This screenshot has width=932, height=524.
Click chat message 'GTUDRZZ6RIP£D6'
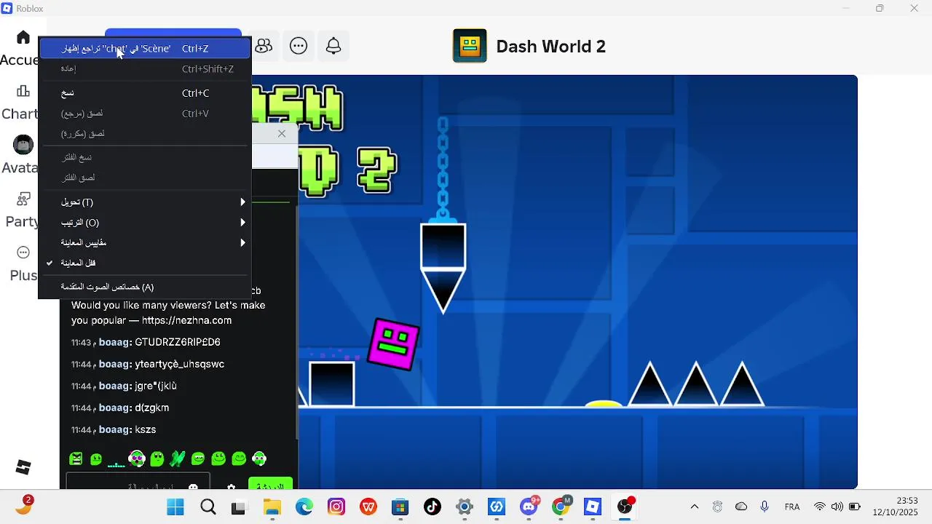[178, 342]
